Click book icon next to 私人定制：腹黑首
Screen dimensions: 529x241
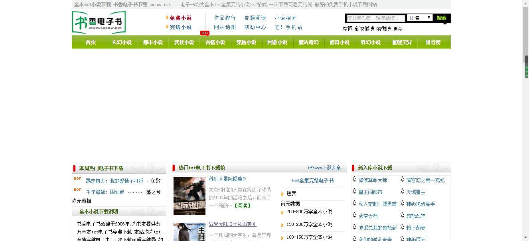click(354, 204)
